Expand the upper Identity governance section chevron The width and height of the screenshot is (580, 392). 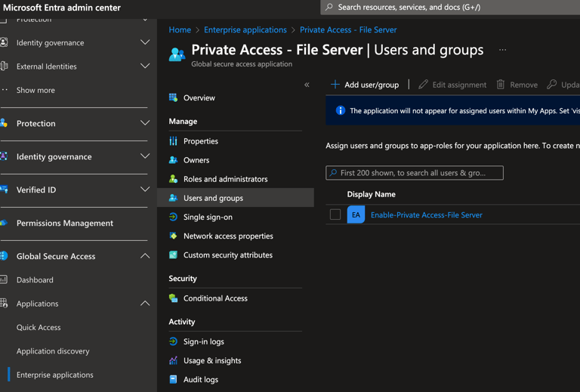point(145,42)
